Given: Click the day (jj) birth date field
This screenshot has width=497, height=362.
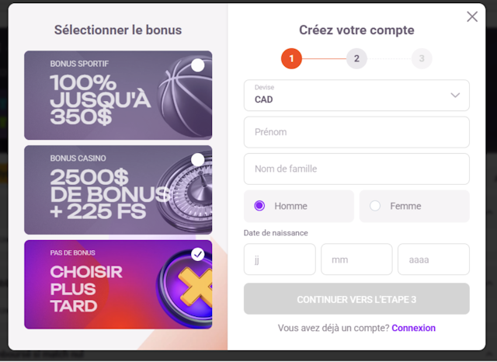Looking at the screenshot, I should 280,259.
